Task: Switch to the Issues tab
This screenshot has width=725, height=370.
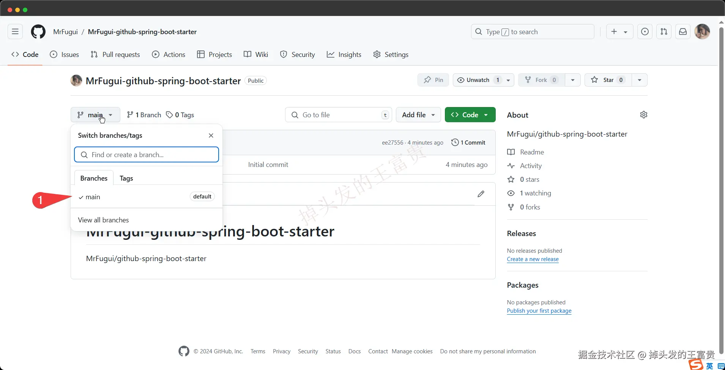Action: [65, 55]
